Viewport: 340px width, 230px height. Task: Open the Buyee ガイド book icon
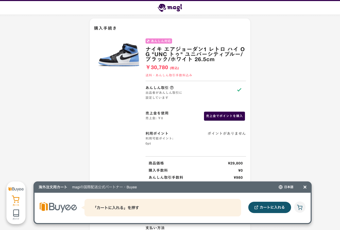16,215
